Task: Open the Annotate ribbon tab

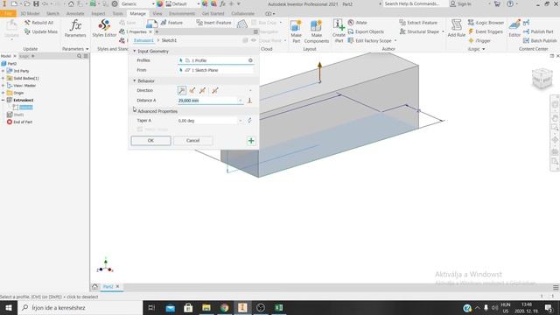Action: 75,14
